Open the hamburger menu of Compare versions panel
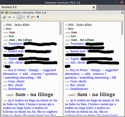This screenshot has height=117, width=125. coord(3,13)
